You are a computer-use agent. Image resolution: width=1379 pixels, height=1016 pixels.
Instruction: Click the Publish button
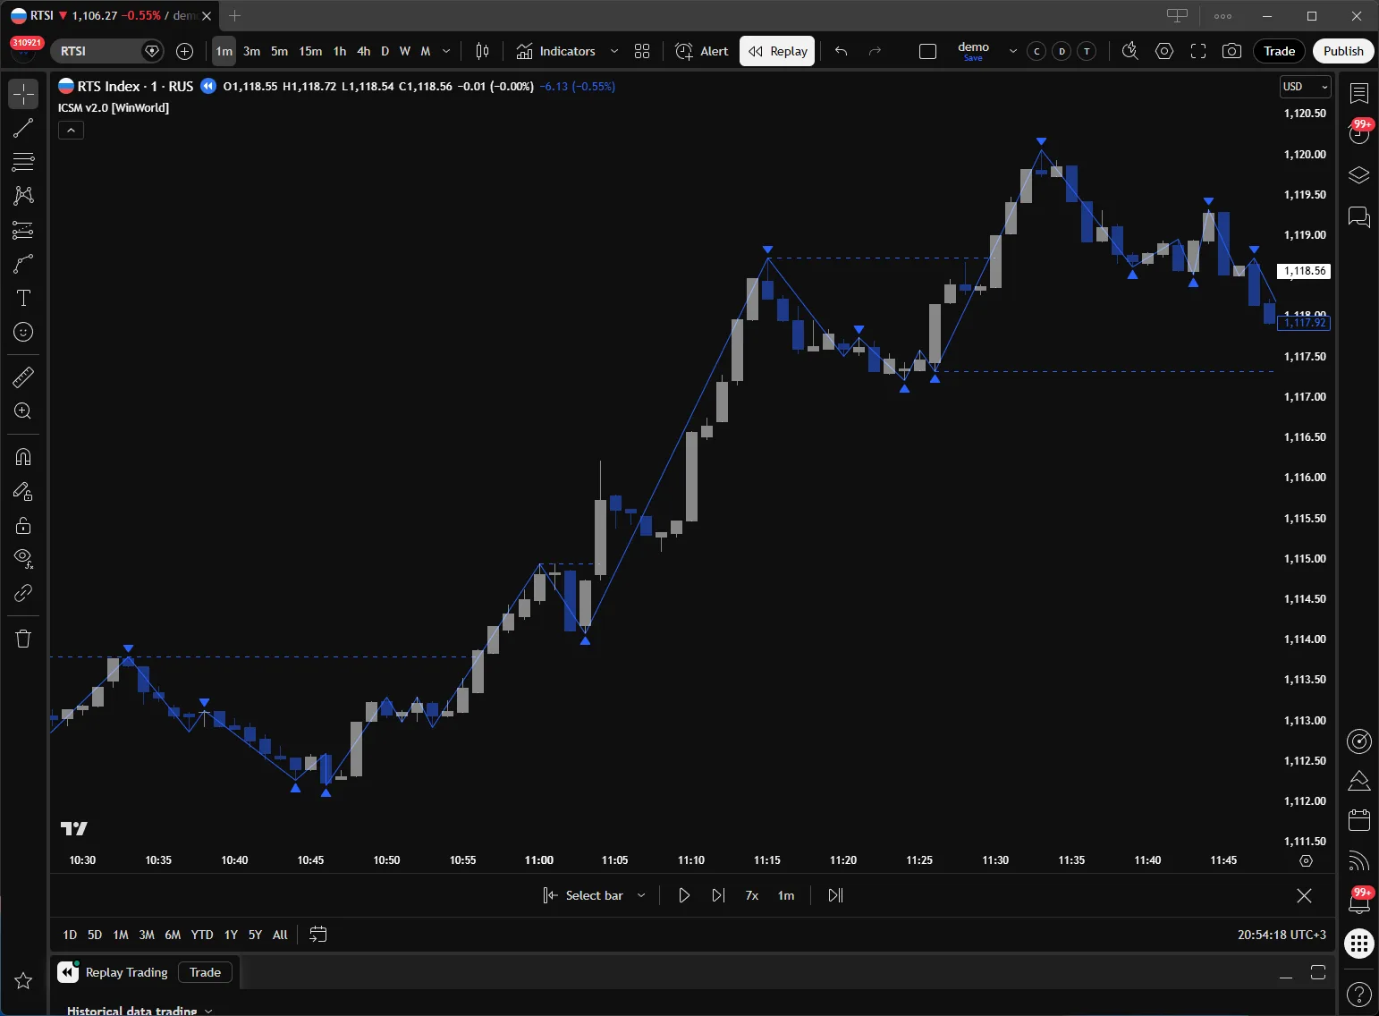pos(1343,51)
